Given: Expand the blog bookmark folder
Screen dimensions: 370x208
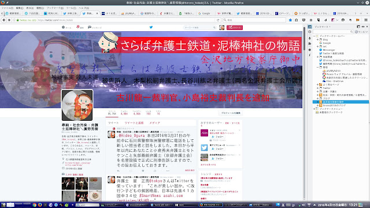Looking at the screenshot, I should coord(317,40).
